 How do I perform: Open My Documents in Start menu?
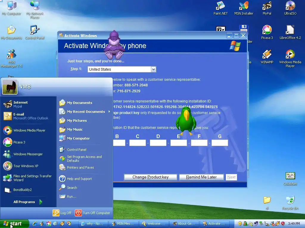click(x=85, y=102)
